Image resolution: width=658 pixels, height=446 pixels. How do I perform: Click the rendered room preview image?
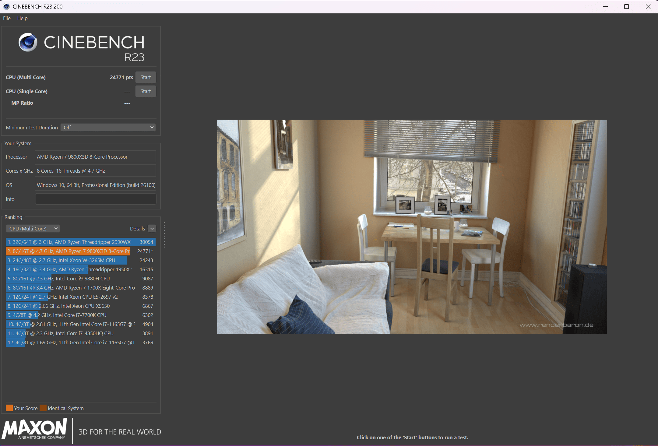[412, 227]
